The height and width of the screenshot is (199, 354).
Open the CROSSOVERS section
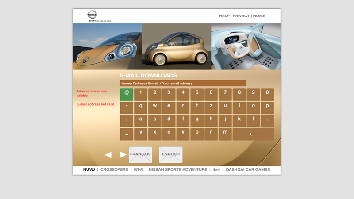pos(114,170)
